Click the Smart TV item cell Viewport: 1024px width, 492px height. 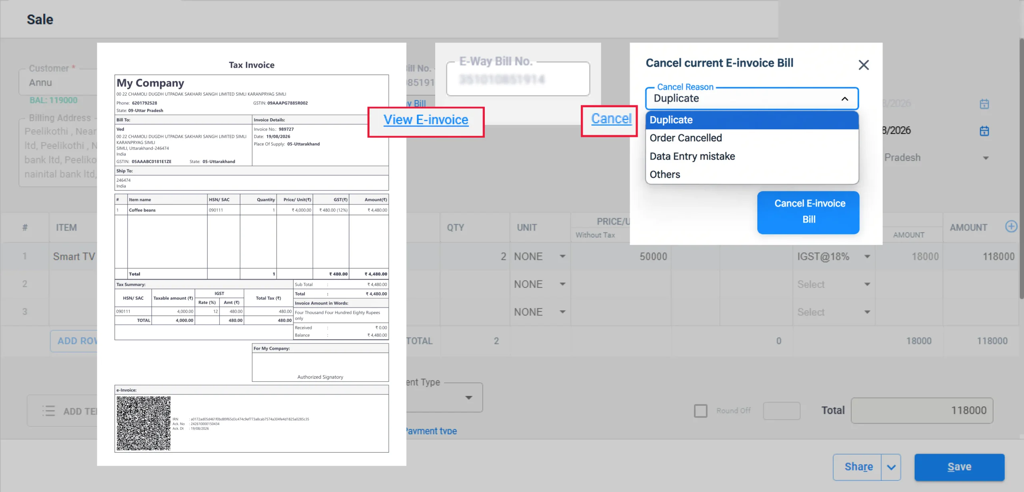[73, 256]
